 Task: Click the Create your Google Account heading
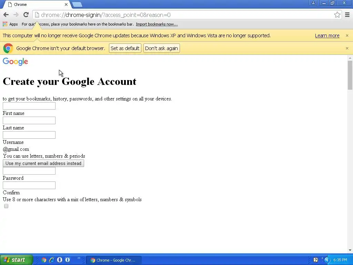click(70, 81)
